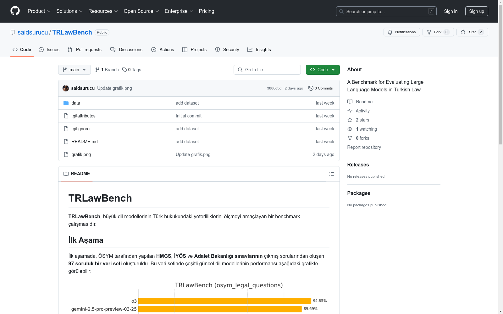
Task: Click the commits history clock icon
Action: coord(311,88)
